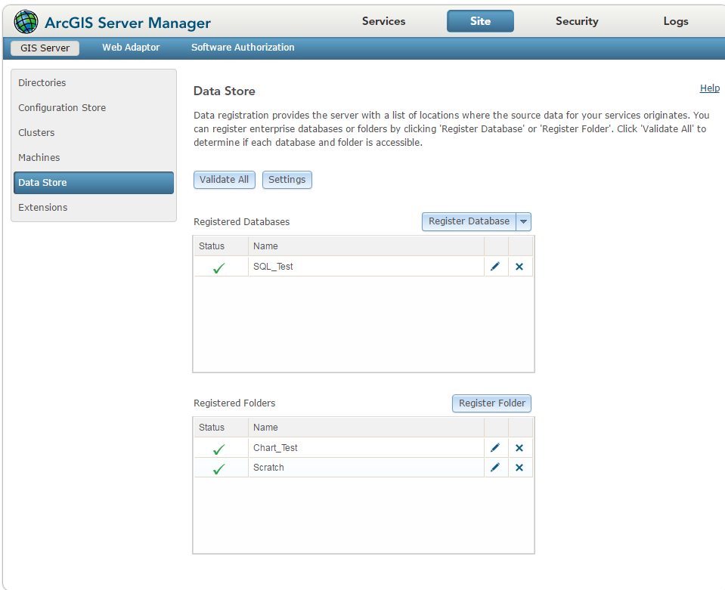Viewport: 725px width, 590px height.
Task: Open the data store Settings button
Action: 287,180
